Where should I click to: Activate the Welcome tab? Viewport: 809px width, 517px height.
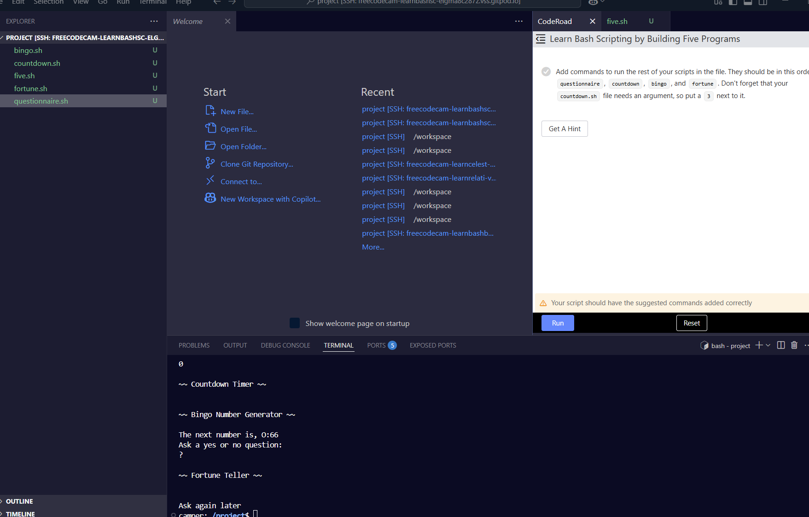(x=187, y=21)
